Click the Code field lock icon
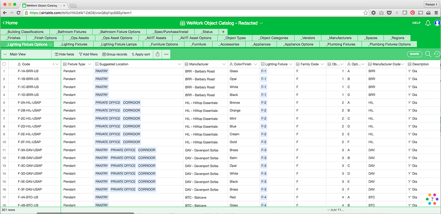Screen dimensions: 441x214 19,64
